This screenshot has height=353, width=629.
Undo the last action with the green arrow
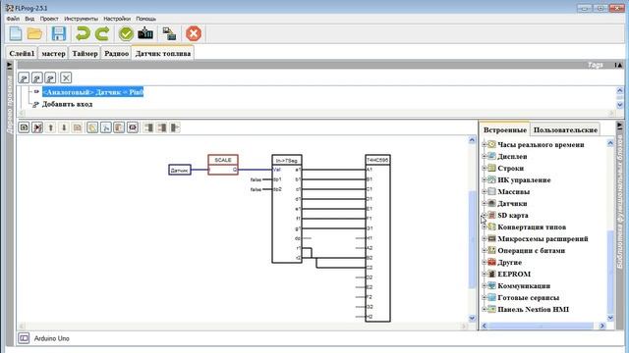[x=83, y=33]
